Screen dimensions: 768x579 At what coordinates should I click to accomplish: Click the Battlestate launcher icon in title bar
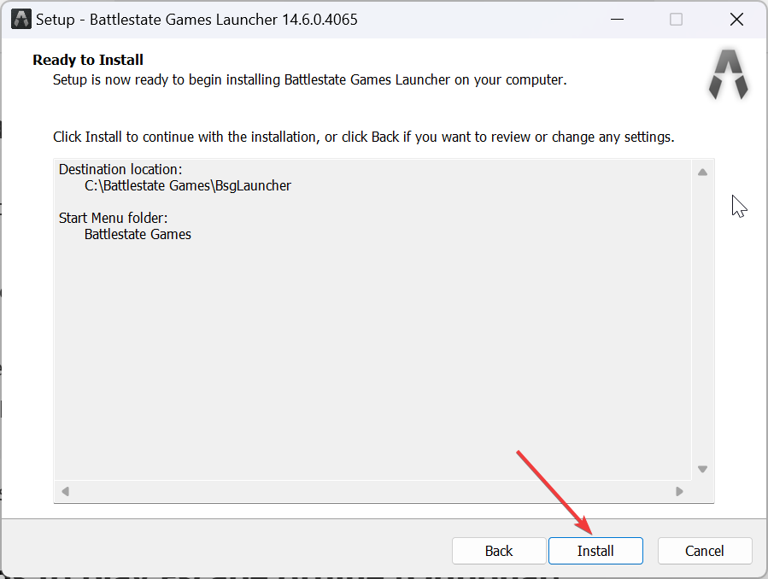tap(21, 20)
